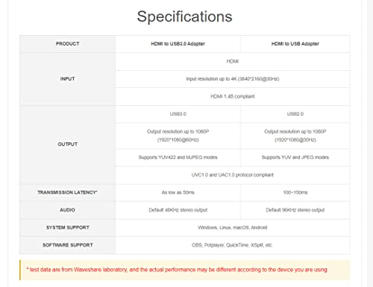Click the As low as 50ms cell
Screen dimensions: 373x287
tap(178, 192)
